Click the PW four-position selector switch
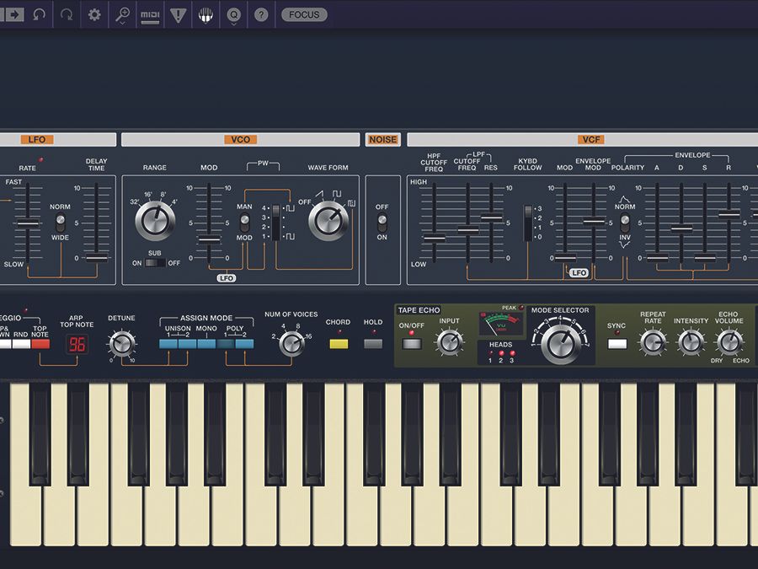The width and height of the screenshot is (758, 569). click(x=276, y=222)
